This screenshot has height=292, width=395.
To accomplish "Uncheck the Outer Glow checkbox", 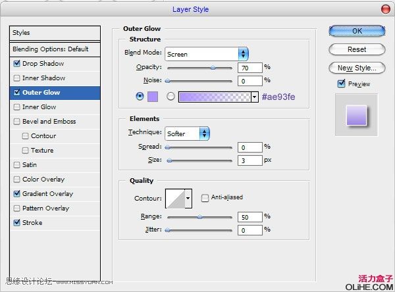I will (x=16, y=92).
